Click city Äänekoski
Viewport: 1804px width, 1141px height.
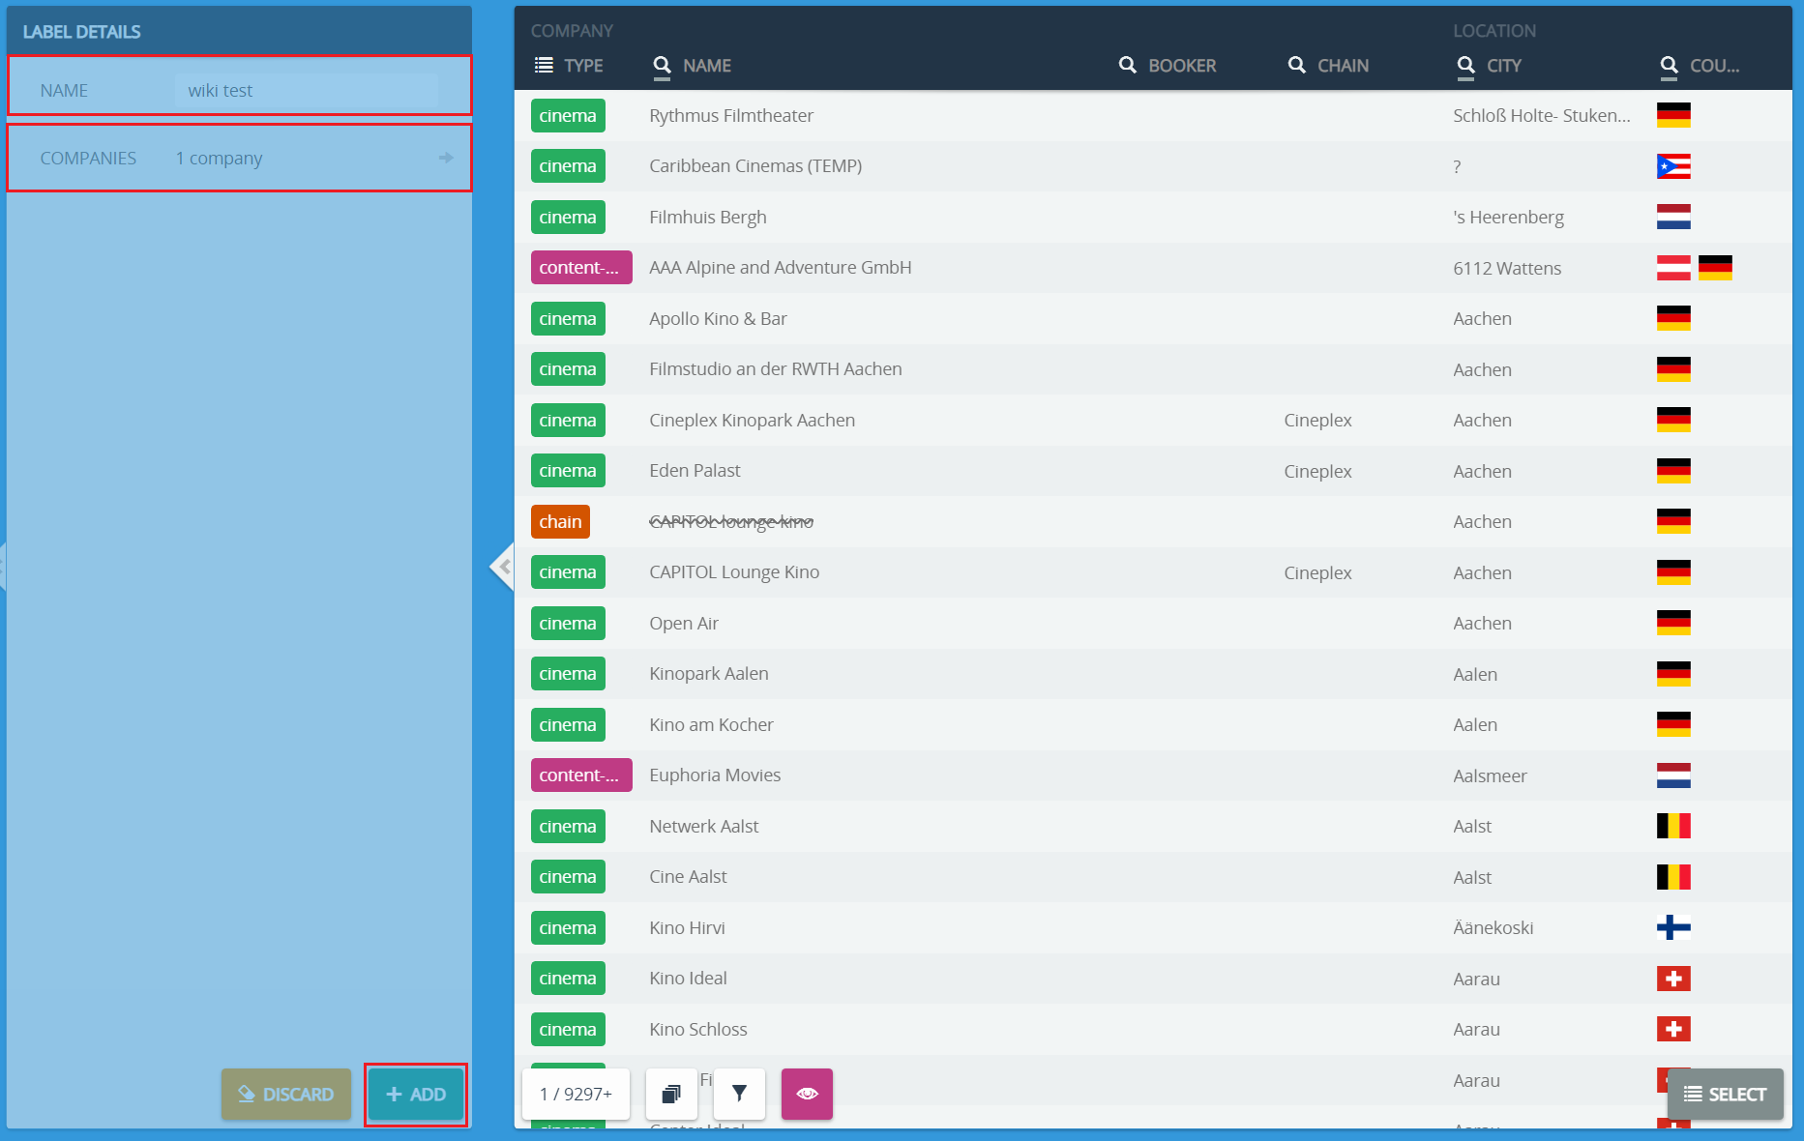click(1493, 927)
